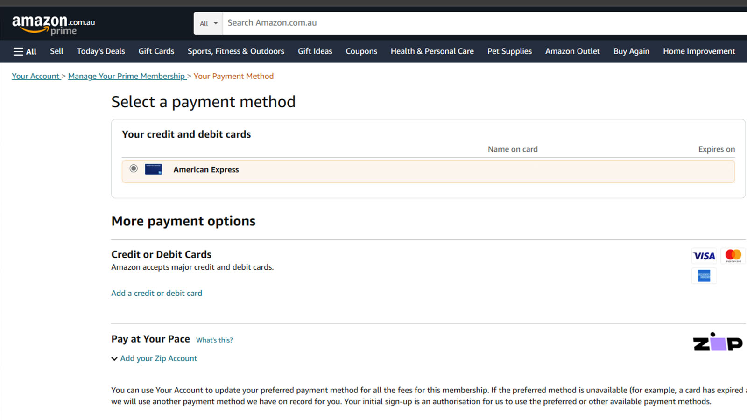Go to Your Account breadcrumb

pos(36,76)
